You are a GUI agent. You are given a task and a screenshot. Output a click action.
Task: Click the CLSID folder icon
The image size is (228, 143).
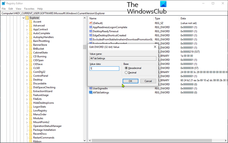click(30, 68)
